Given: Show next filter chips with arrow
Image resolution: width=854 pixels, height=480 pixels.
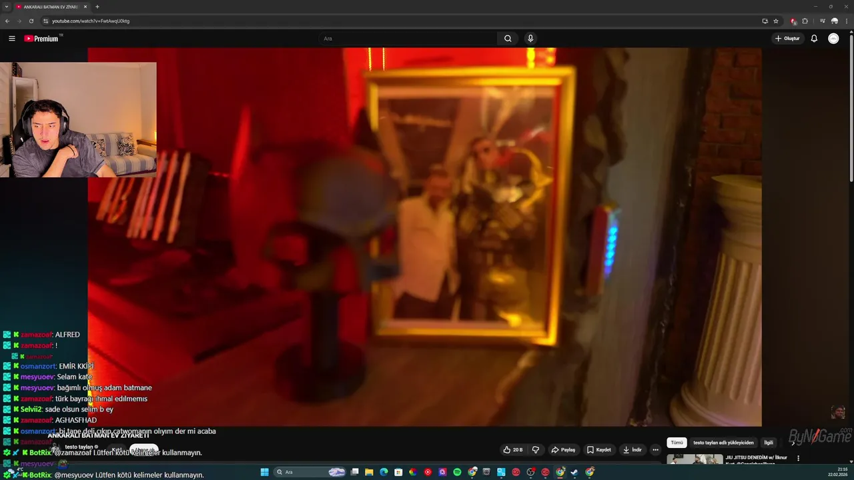Looking at the screenshot, I should pyautogui.click(x=793, y=443).
